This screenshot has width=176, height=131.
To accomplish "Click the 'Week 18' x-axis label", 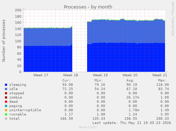I will point(70,75).
